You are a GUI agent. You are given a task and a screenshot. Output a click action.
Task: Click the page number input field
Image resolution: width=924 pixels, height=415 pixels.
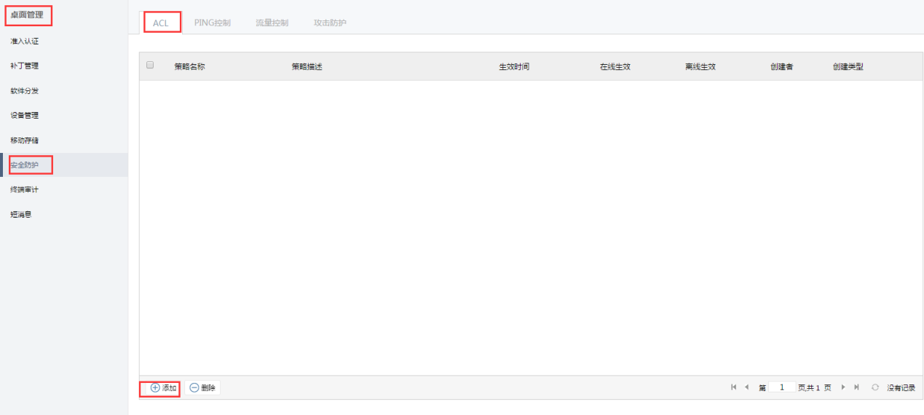(x=782, y=387)
